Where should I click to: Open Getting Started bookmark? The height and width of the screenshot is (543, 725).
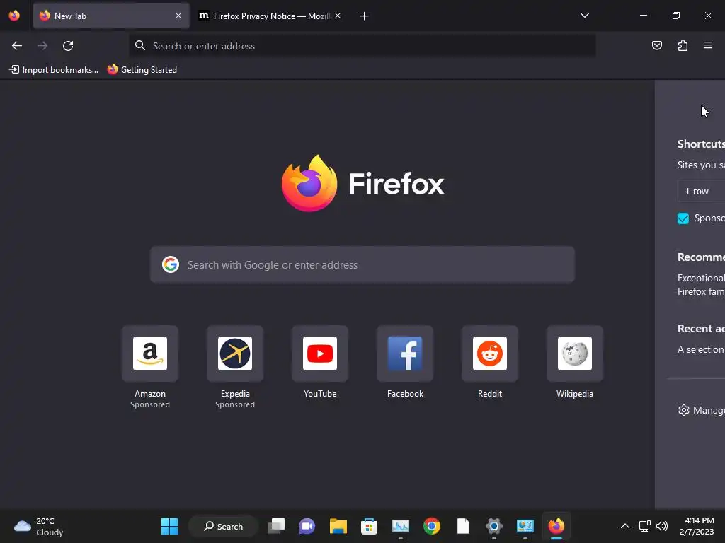tap(142, 70)
